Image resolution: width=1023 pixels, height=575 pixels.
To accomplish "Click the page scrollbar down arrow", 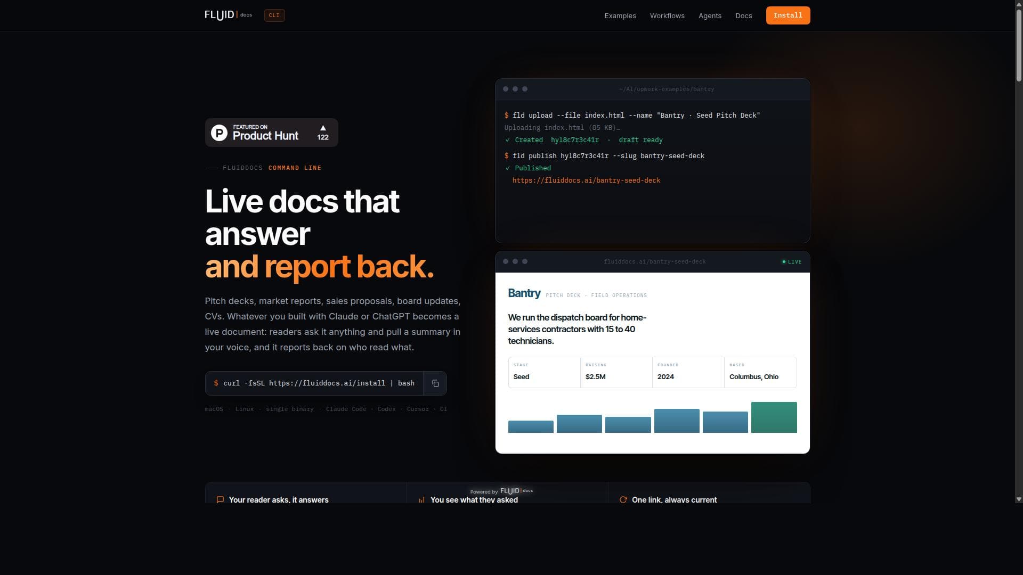I will tap(1019, 499).
